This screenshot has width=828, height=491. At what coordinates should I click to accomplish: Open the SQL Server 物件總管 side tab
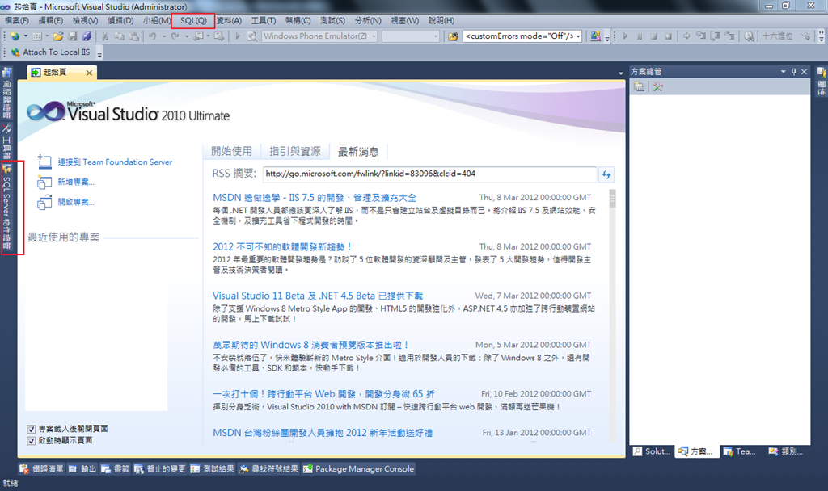[6, 208]
